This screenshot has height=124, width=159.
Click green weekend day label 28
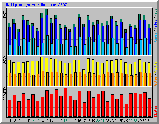(x=135, y=121)
